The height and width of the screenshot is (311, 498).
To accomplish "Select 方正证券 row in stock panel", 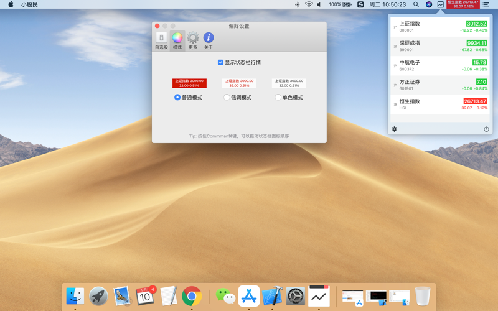I will click(x=440, y=85).
